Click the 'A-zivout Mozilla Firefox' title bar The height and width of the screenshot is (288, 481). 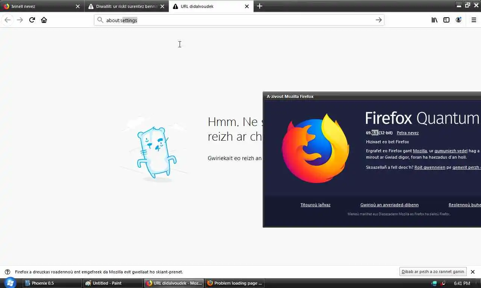(372, 96)
